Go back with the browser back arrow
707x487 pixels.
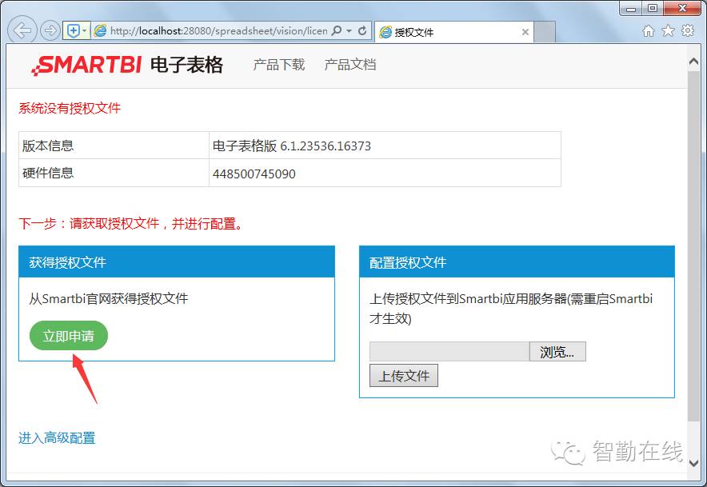point(22,30)
